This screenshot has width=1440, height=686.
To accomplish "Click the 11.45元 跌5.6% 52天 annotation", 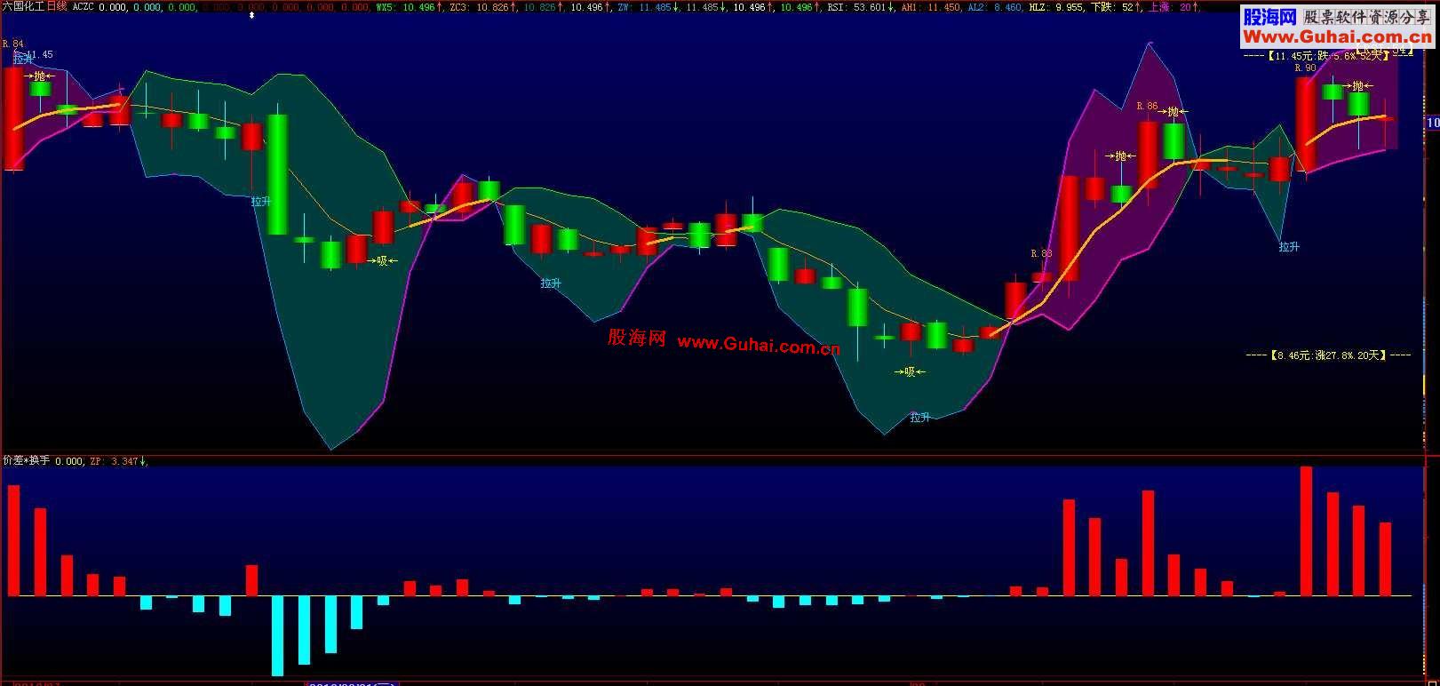I will [x=1326, y=55].
